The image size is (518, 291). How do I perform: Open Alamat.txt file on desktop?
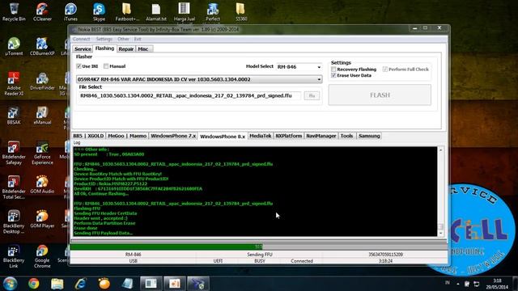point(156,12)
